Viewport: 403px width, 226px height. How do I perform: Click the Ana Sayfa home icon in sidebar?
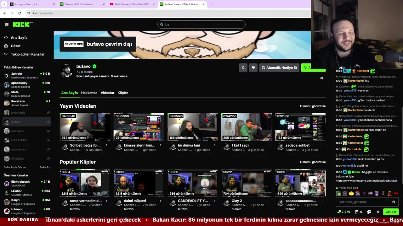(x=6, y=37)
